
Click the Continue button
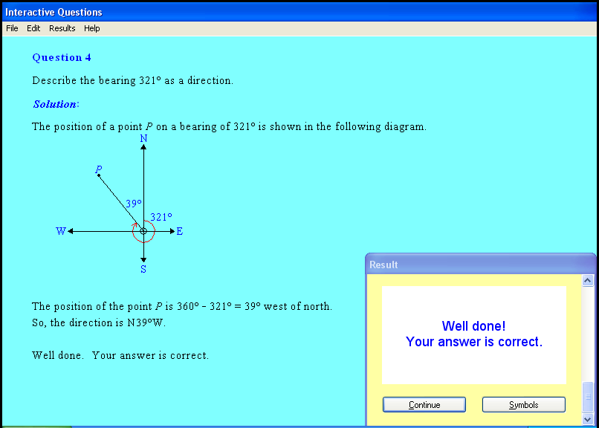click(x=424, y=405)
